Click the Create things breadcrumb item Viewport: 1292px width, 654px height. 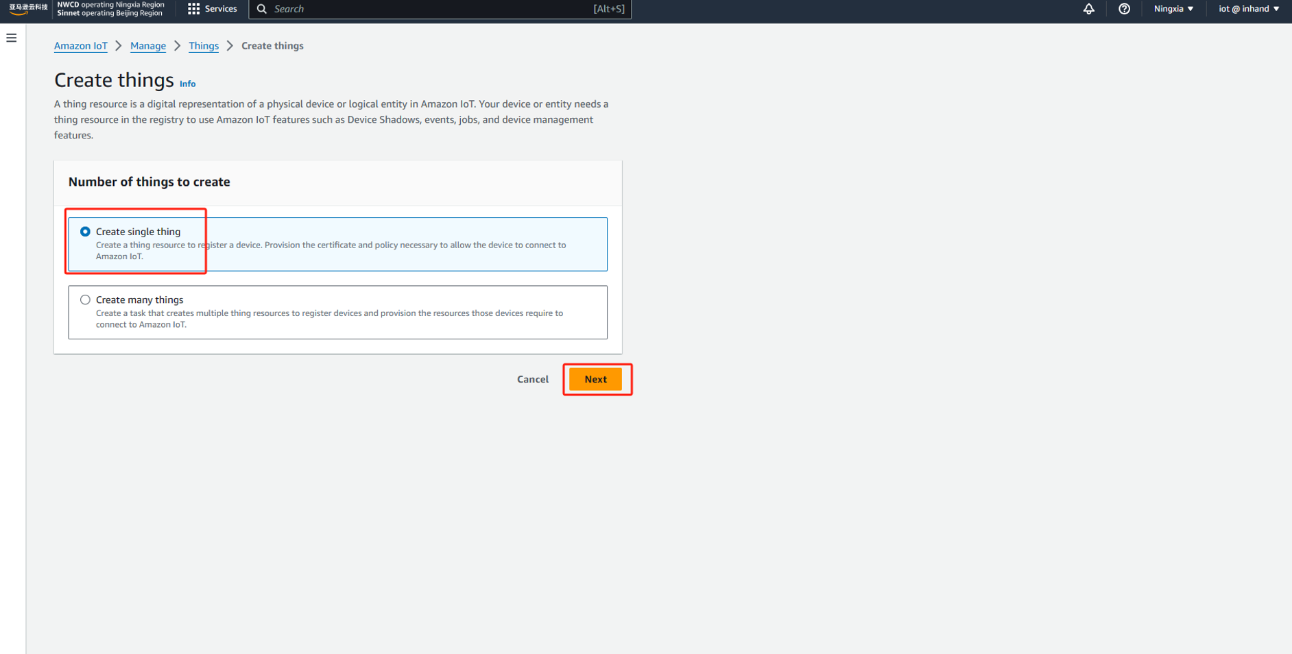(272, 46)
